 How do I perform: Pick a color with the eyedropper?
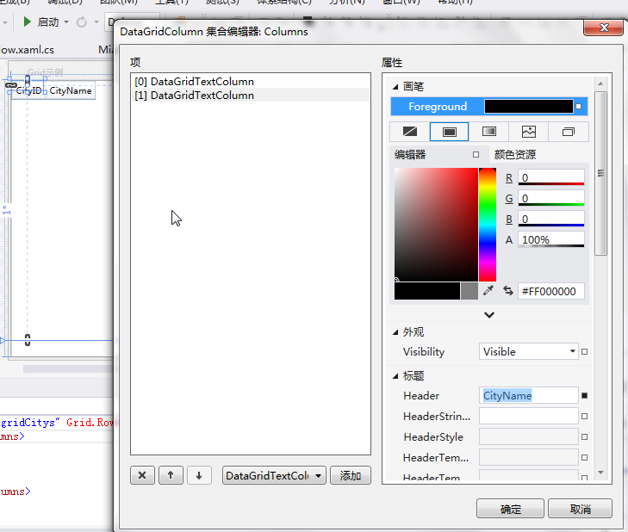(x=488, y=291)
